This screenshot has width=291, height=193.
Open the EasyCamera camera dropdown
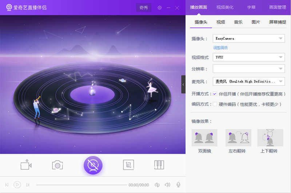249,38
